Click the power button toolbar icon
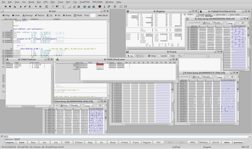252x149 pixels. pos(115,6)
